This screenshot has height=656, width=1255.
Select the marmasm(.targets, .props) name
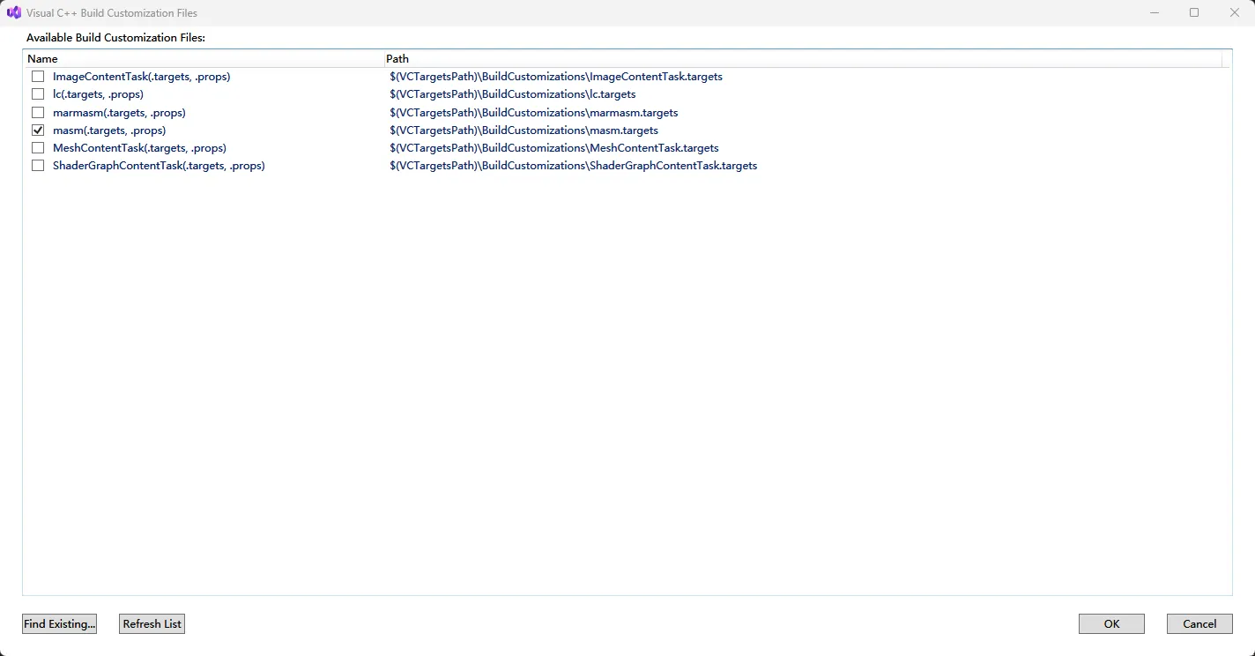pos(119,113)
